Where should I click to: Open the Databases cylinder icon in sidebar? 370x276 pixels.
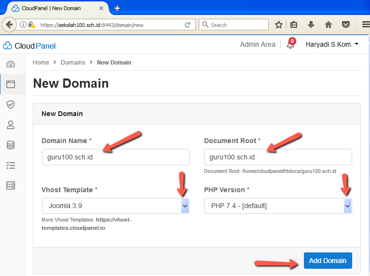click(10, 145)
